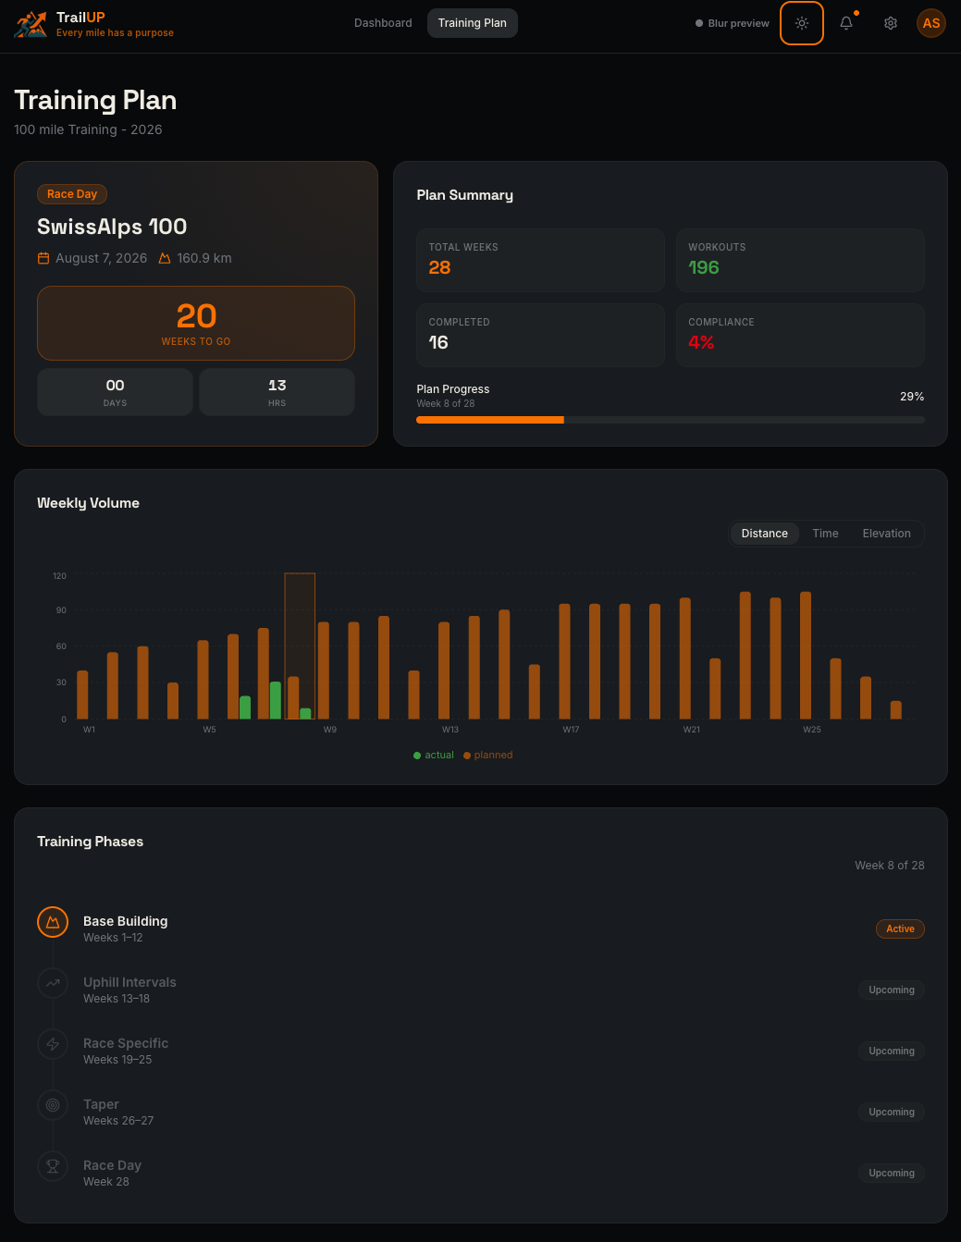Switch volume chart to Time view
Viewport: 961px width, 1242px height.
825,534
